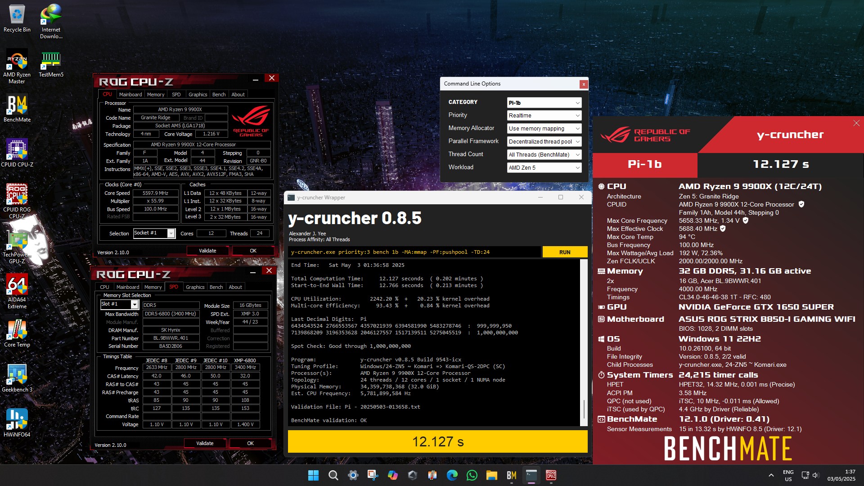Screen dimensions: 864x486
Task: Open CPUID ROG CPU-Z desktop shortcut
Action: 17,201
